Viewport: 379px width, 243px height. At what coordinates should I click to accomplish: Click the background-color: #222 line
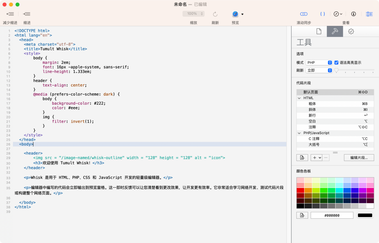[79, 103]
